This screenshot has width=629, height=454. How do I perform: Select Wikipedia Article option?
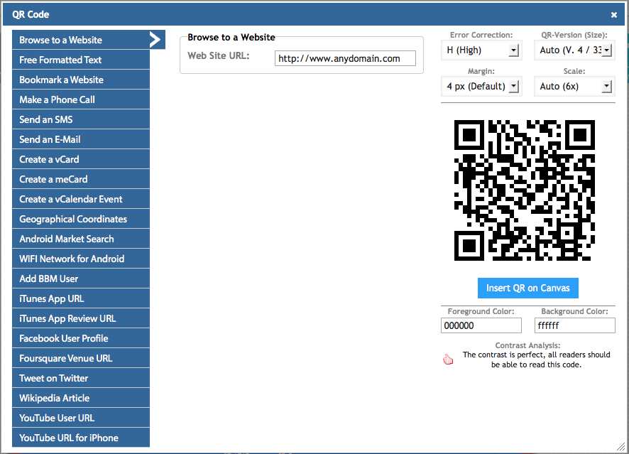81,398
